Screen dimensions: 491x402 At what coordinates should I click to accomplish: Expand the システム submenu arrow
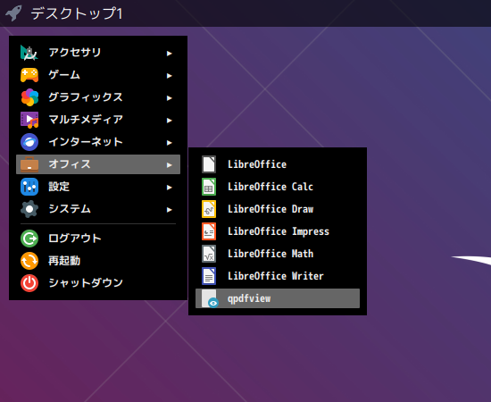[170, 210]
